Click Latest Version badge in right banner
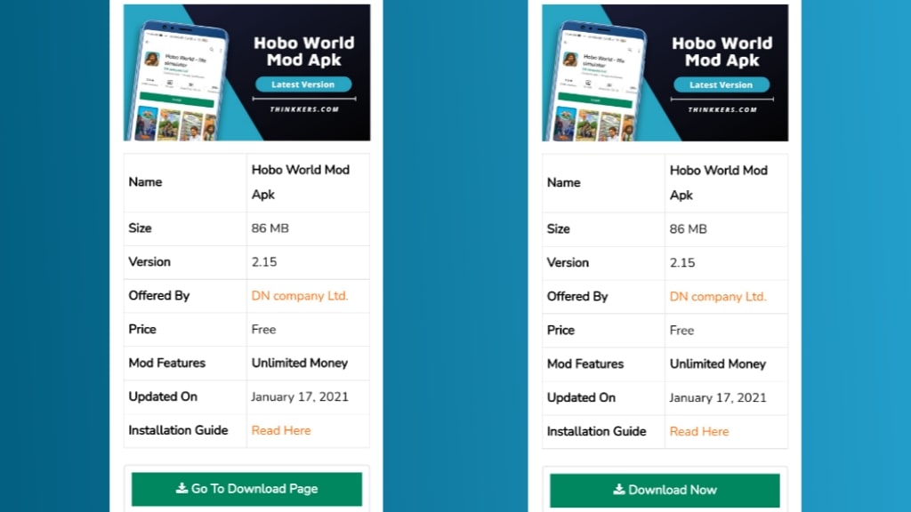 (x=722, y=85)
